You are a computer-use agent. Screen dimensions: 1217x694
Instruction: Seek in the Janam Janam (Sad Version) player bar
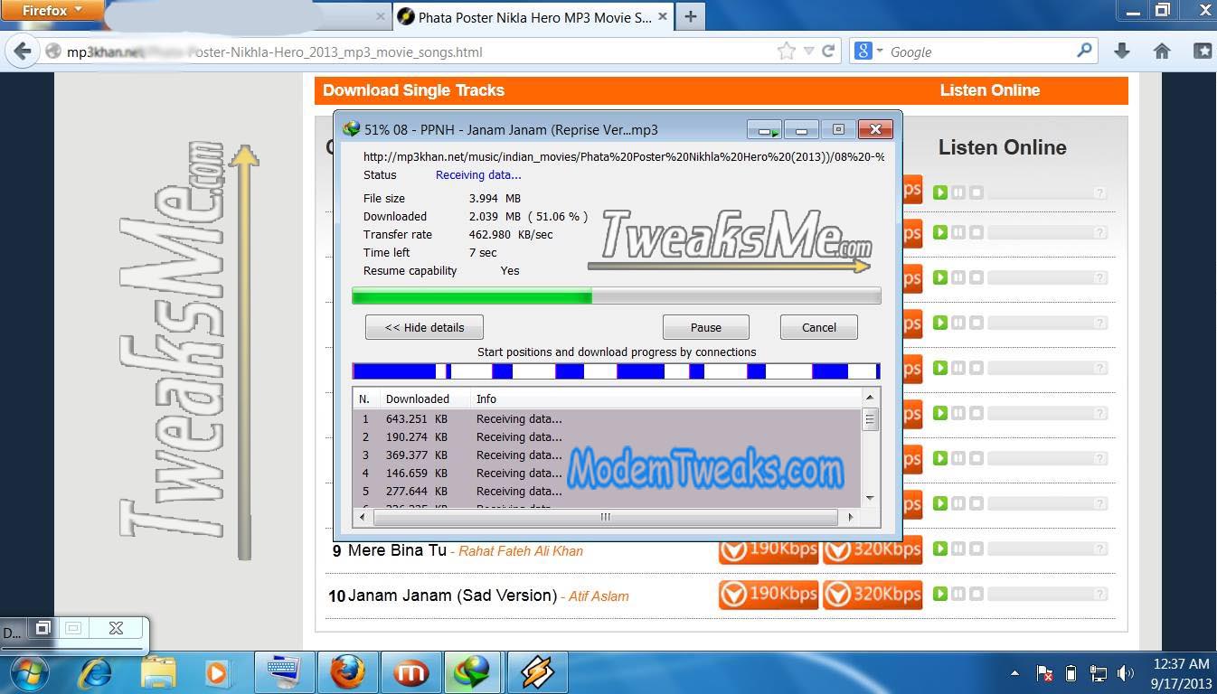point(1040,594)
